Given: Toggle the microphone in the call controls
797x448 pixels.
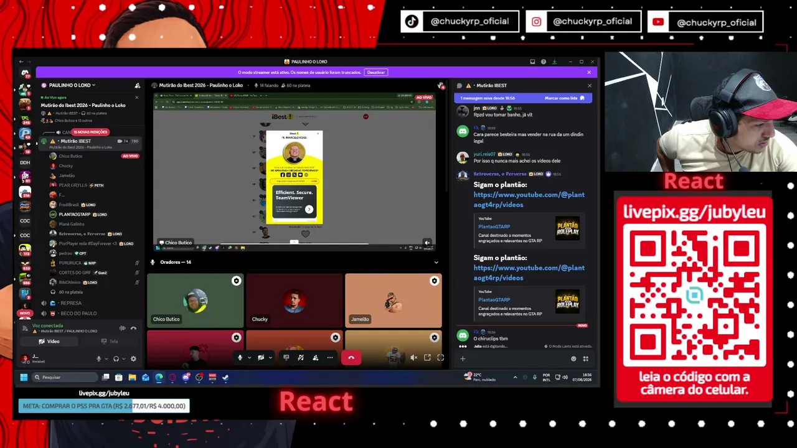Looking at the screenshot, I should click(x=240, y=357).
